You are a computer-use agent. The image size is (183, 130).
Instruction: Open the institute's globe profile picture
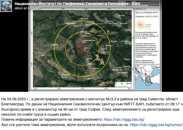[x=6, y=6]
